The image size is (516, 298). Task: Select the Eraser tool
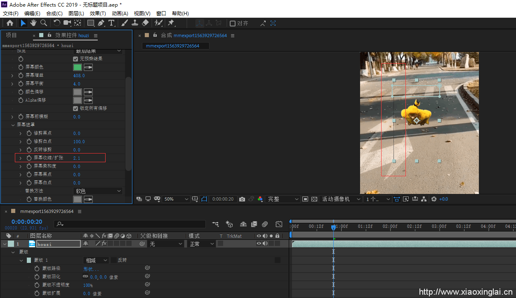coord(145,23)
